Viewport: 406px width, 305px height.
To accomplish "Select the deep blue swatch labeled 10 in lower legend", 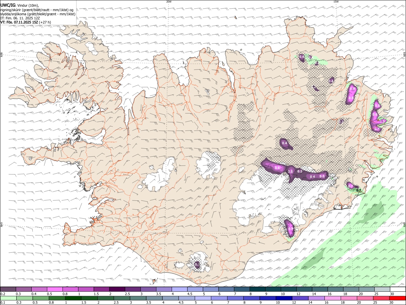I will pyautogui.click(x=284, y=298).
